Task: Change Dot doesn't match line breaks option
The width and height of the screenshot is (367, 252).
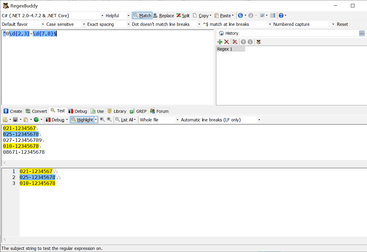Action: (x=166, y=24)
